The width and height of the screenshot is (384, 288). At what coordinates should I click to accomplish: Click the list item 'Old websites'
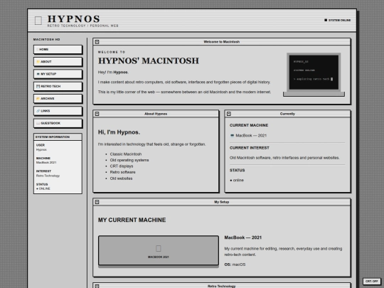point(121,178)
